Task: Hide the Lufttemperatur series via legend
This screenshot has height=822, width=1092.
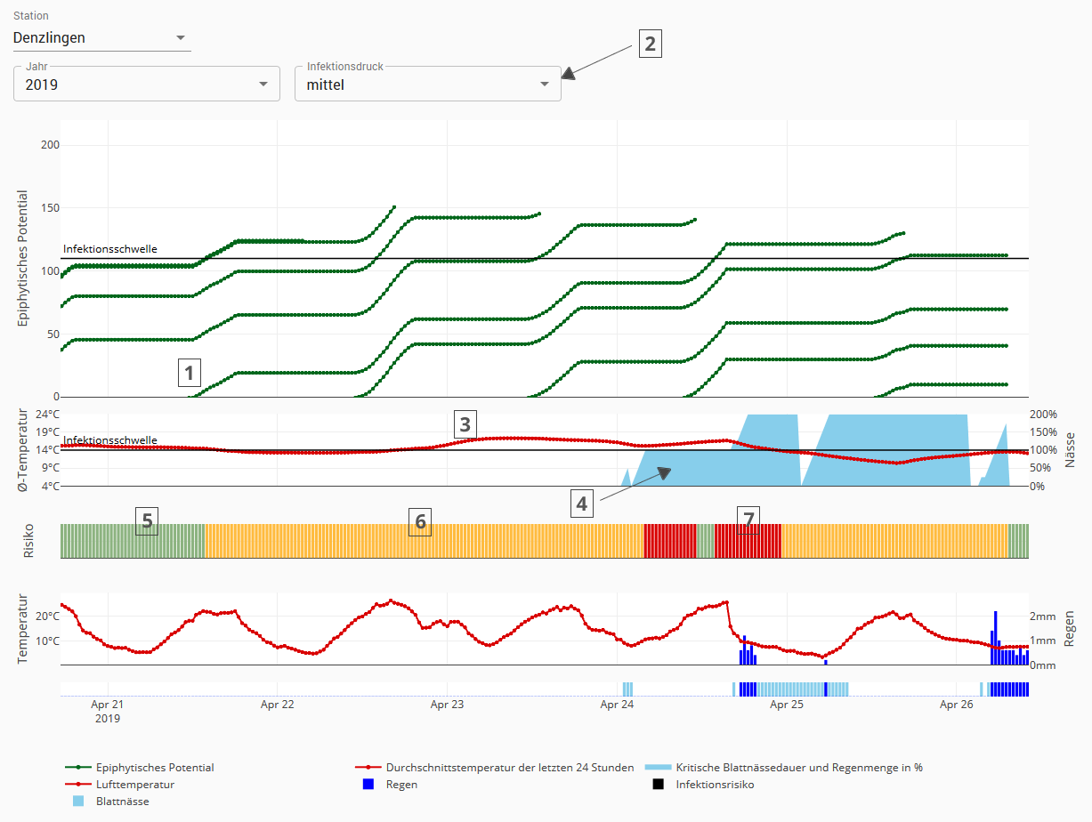Action: pos(134,785)
